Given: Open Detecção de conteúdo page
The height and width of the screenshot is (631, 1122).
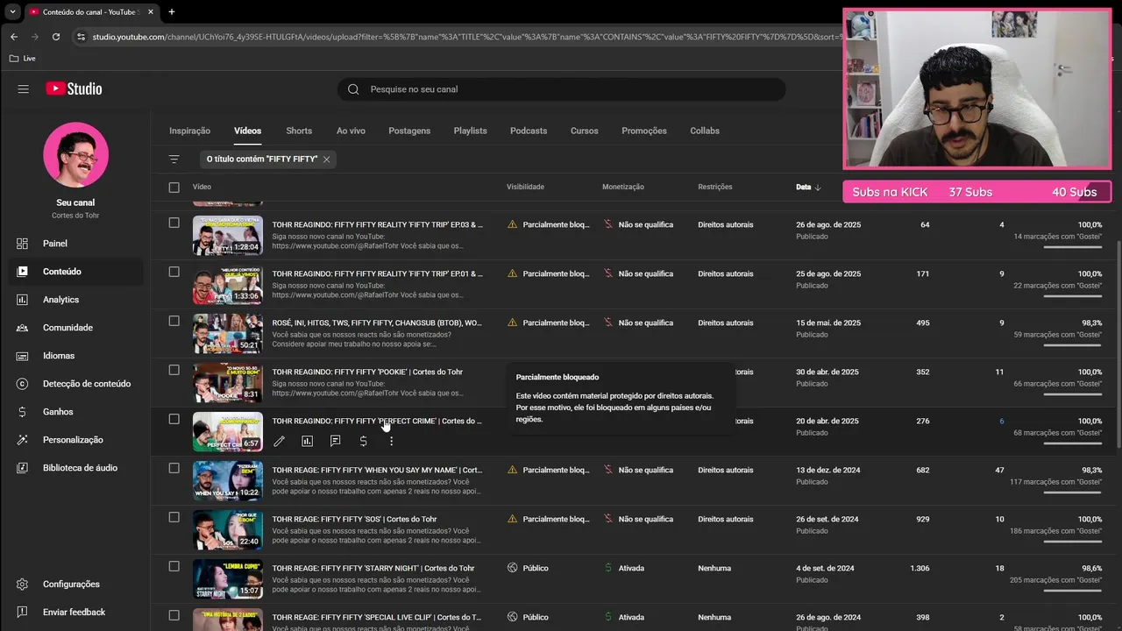Looking at the screenshot, I should [x=87, y=384].
